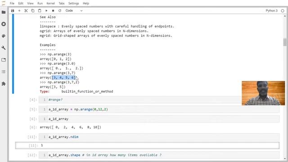This screenshot has height=162, width=288.
Task: Open the tabs panel icon in sidebar
Action: [4, 60]
